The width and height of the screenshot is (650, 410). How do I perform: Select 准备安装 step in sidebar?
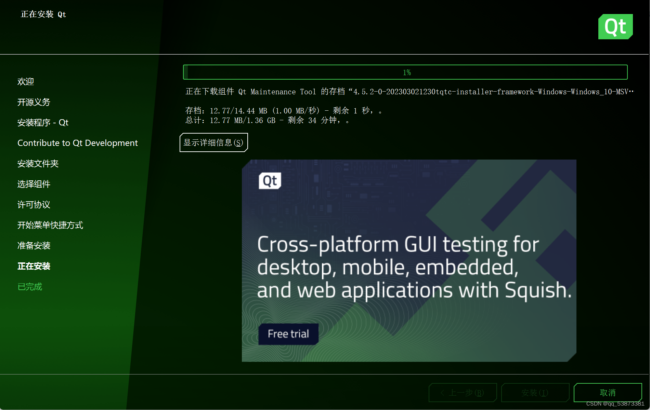tap(34, 246)
